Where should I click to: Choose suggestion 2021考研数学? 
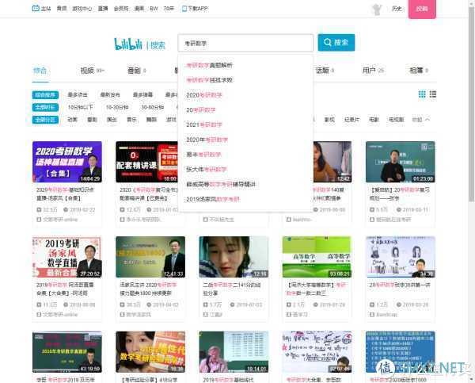(x=245, y=124)
